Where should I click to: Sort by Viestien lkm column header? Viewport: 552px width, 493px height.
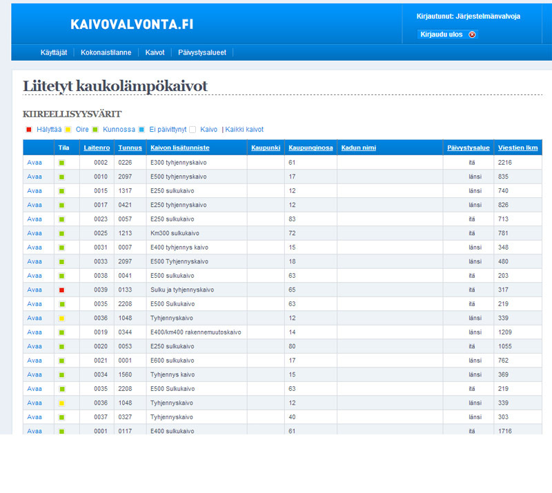click(x=517, y=148)
